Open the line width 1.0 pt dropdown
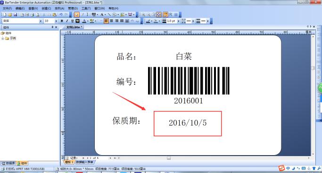The height and width of the screenshot is (173, 322). tap(178, 21)
